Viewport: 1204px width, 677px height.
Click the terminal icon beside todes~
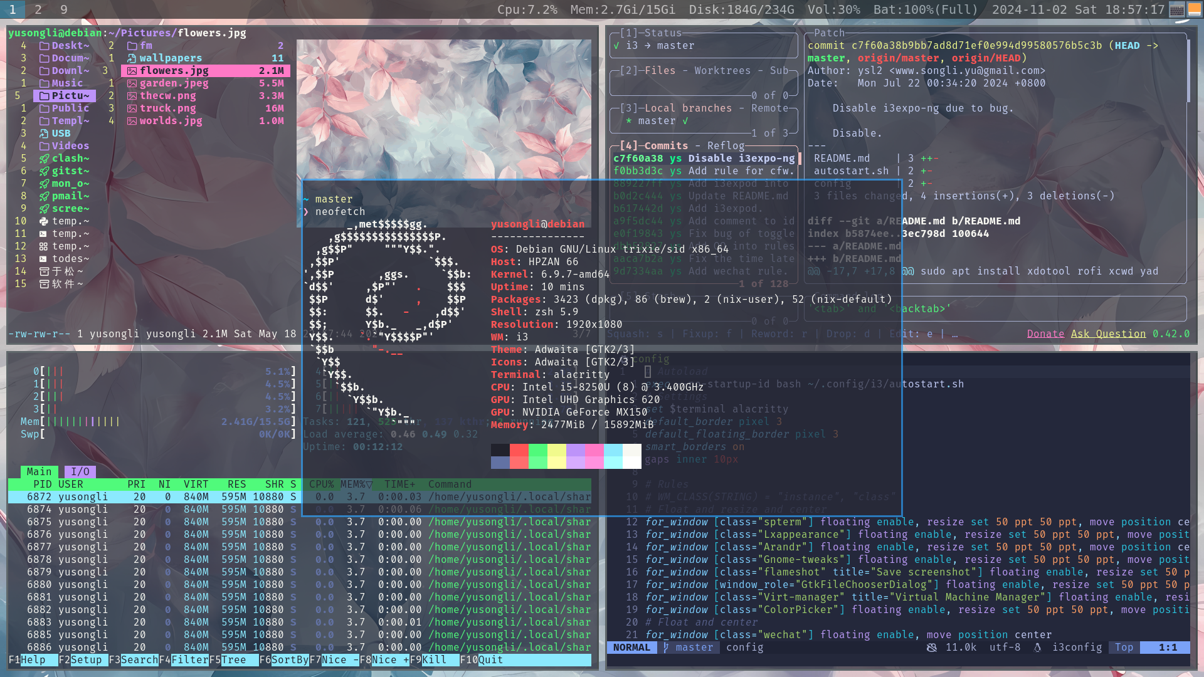point(43,259)
